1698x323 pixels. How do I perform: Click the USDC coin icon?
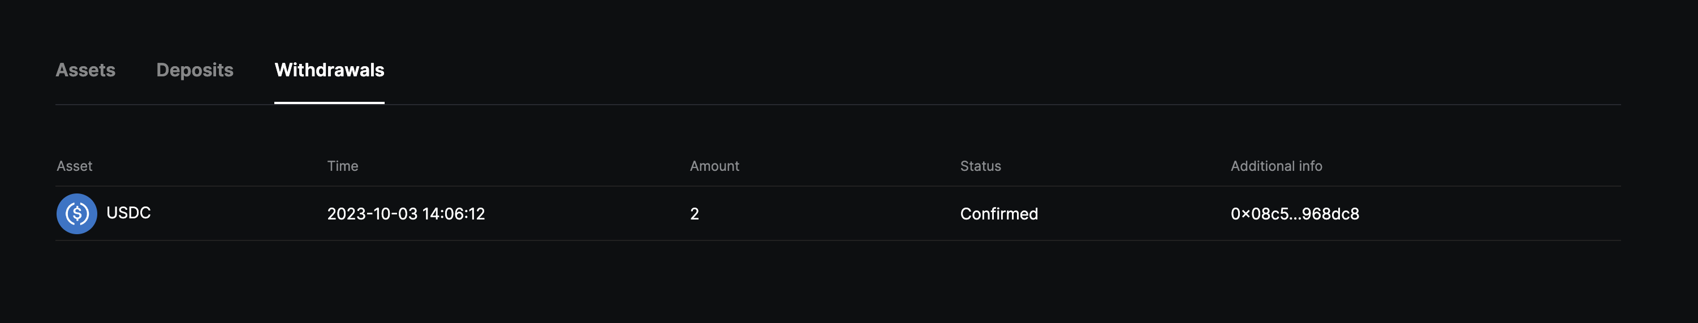tap(76, 214)
